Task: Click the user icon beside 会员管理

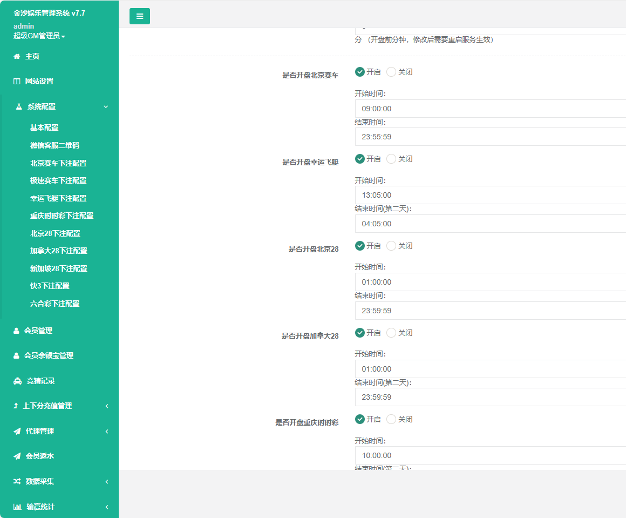Action: [x=16, y=331]
